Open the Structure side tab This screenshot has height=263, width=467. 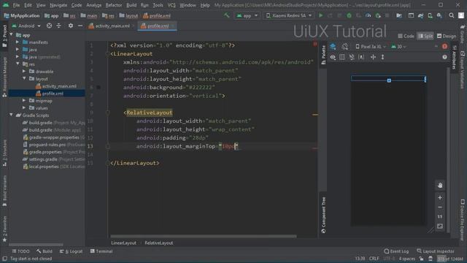[x=4, y=153]
